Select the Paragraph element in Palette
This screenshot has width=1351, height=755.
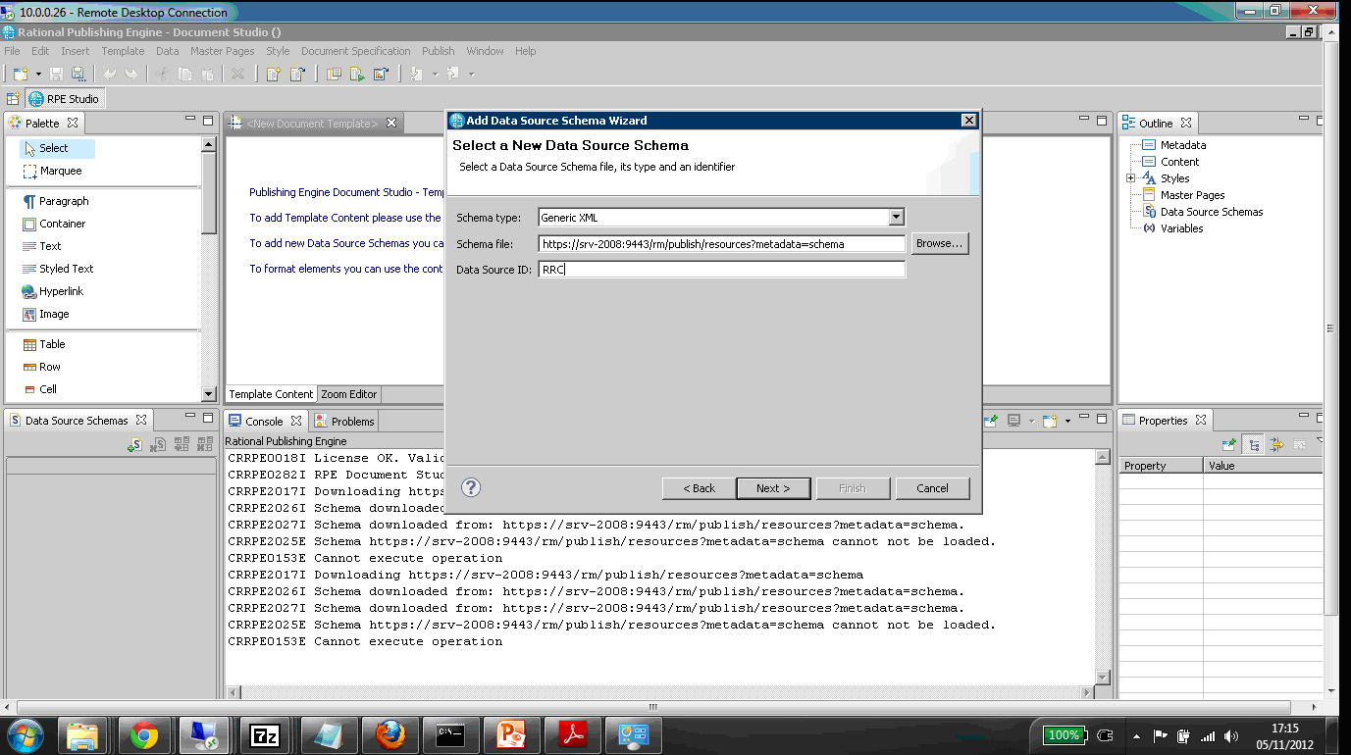coord(56,201)
